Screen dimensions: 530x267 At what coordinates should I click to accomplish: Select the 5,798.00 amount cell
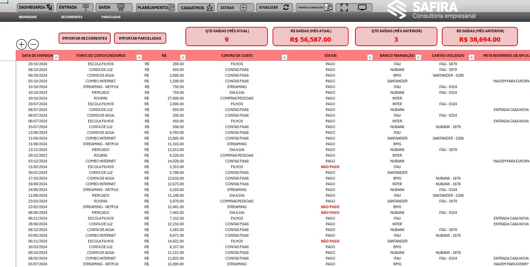click(177, 173)
